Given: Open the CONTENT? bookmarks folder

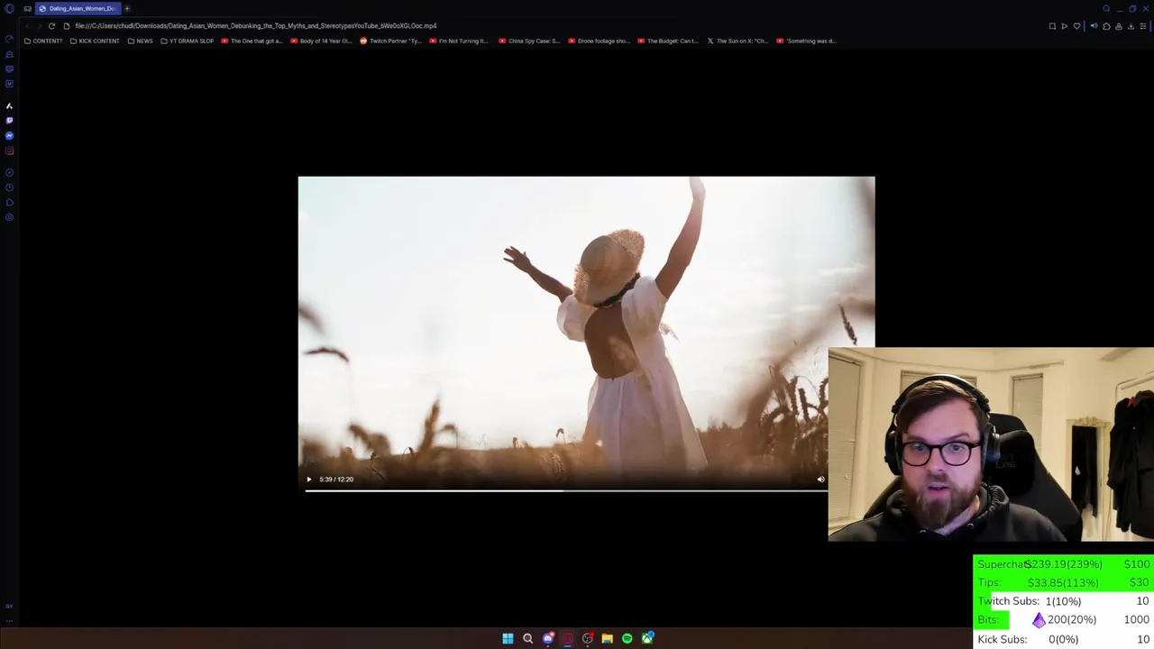Looking at the screenshot, I should pyautogui.click(x=43, y=41).
